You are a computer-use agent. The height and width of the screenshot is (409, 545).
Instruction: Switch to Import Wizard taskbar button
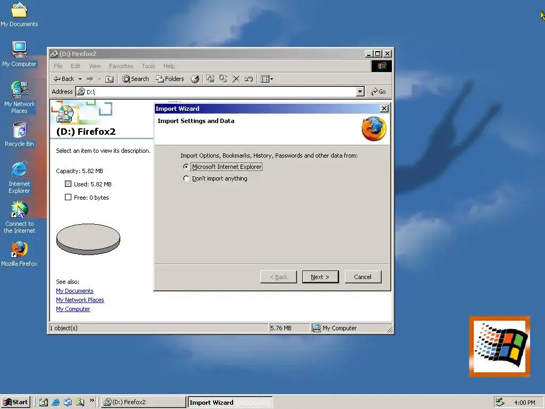[230, 403]
